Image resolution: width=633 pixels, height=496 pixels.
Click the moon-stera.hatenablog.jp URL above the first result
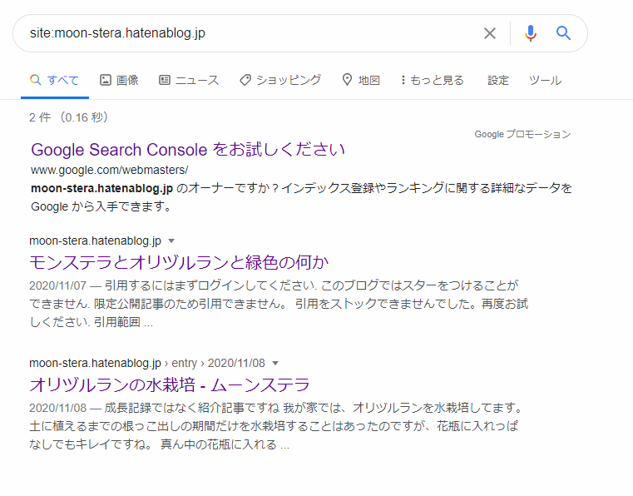(96, 241)
